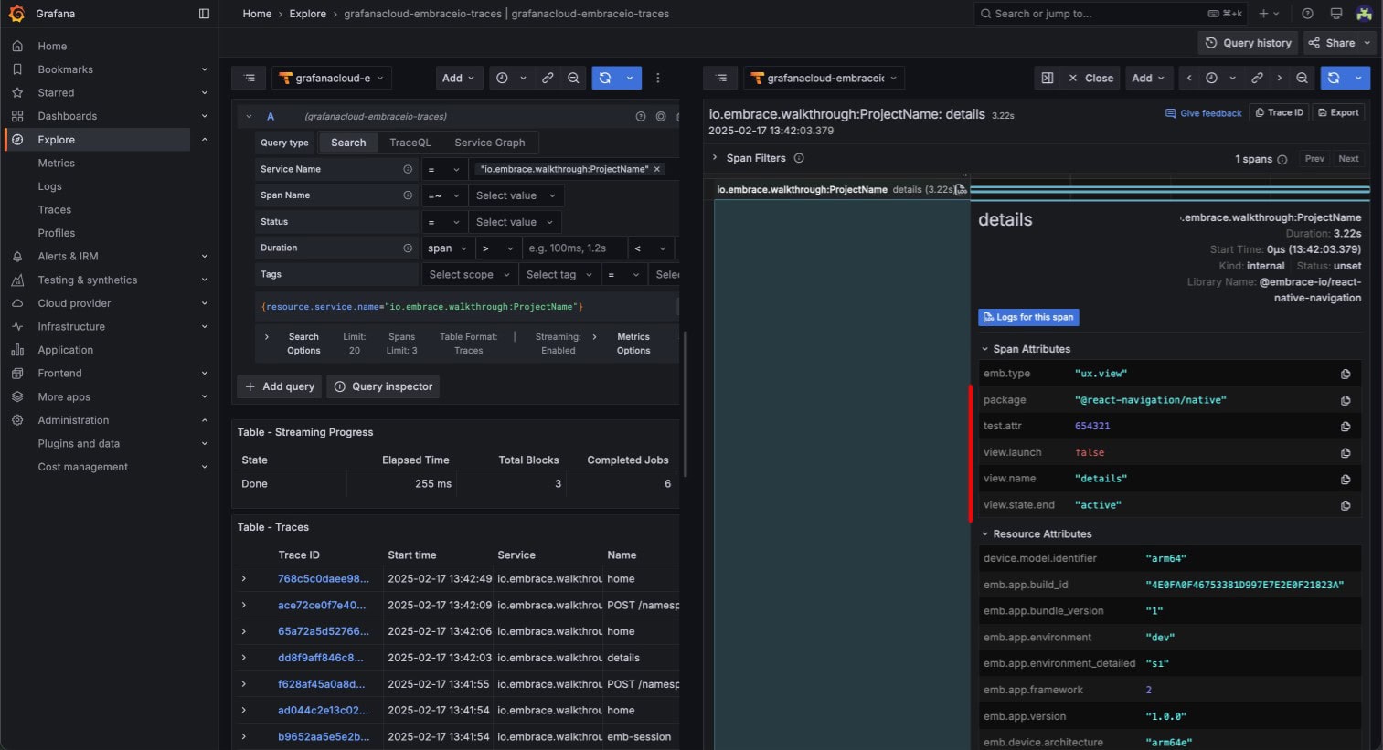
Task: Open Logs under Explore
Action: (x=50, y=186)
